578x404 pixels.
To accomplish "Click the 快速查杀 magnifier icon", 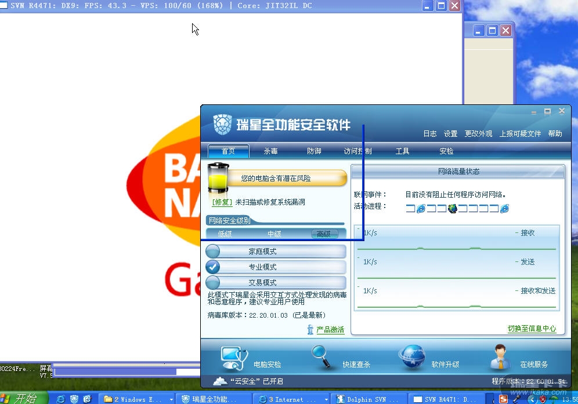I will [321, 356].
